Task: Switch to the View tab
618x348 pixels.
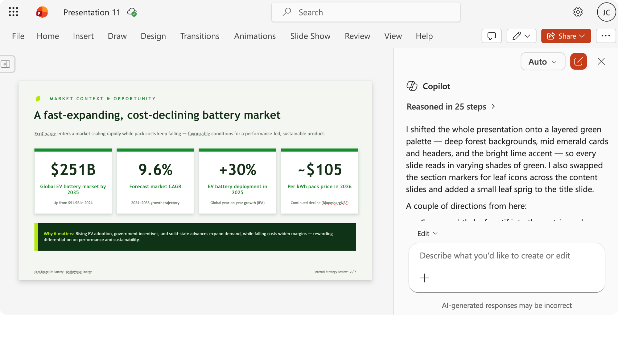Action: (x=393, y=36)
